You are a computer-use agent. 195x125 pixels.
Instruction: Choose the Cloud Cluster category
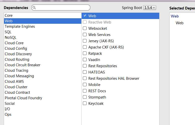[43, 87]
